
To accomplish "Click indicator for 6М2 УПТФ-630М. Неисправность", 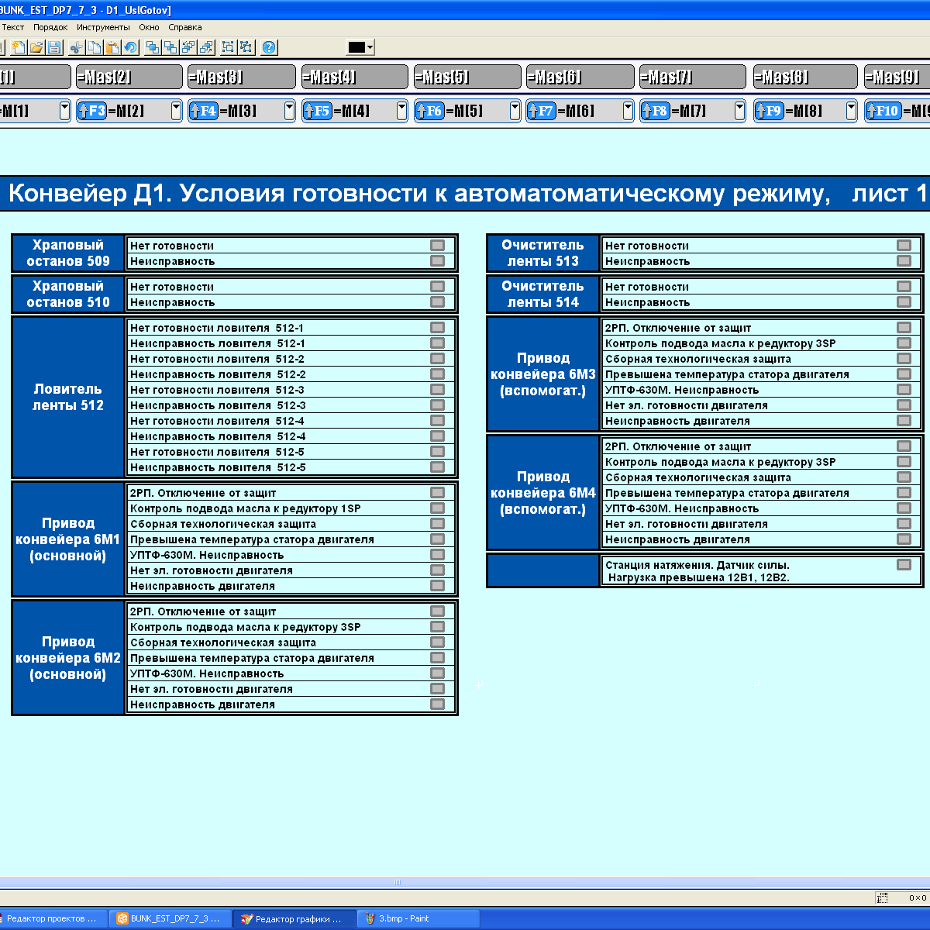I will point(438,673).
